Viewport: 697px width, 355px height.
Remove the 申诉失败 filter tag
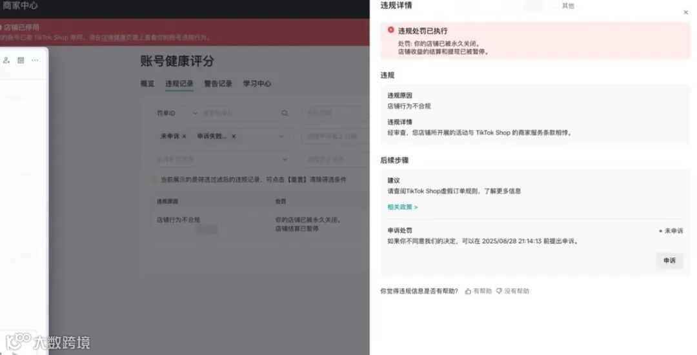234,136
